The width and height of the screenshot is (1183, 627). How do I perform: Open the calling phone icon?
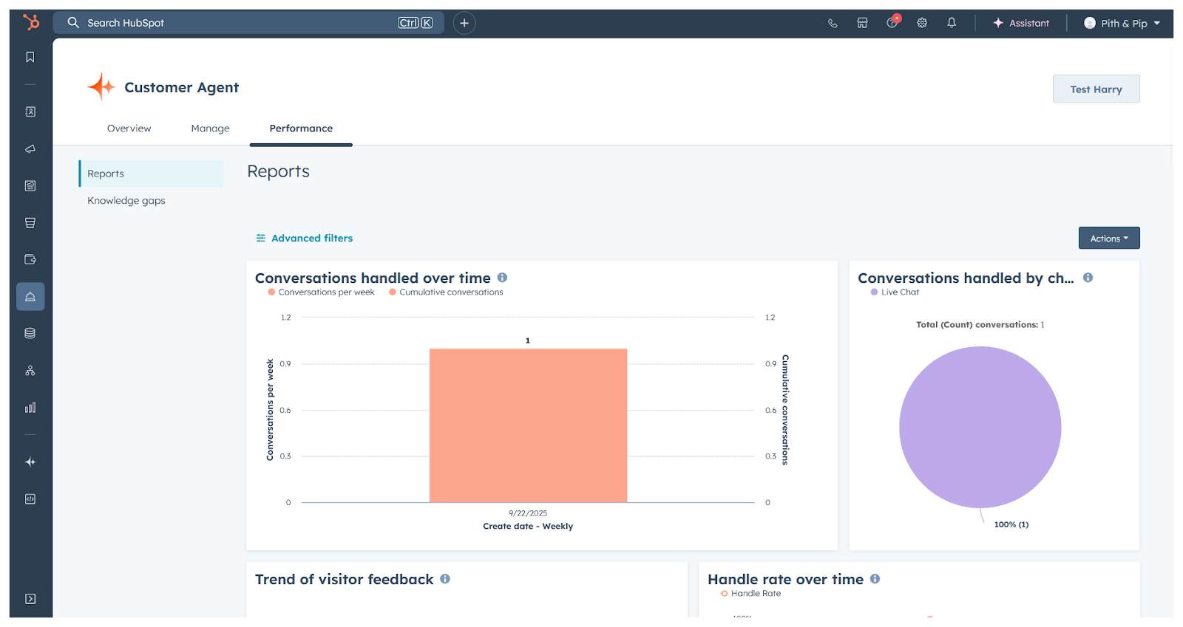coord(833,23)
